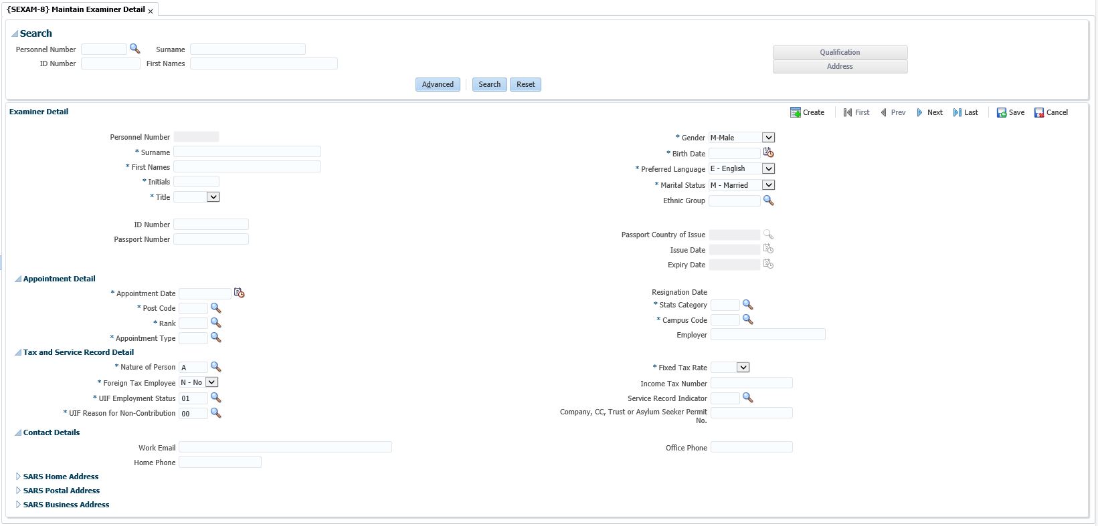The image size is (1098, 526).
Task: Click the Post Code lookup magnifier
Action: click(215, 308)
